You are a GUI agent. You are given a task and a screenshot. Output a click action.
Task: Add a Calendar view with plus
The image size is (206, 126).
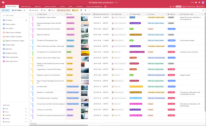click(26, 115)
